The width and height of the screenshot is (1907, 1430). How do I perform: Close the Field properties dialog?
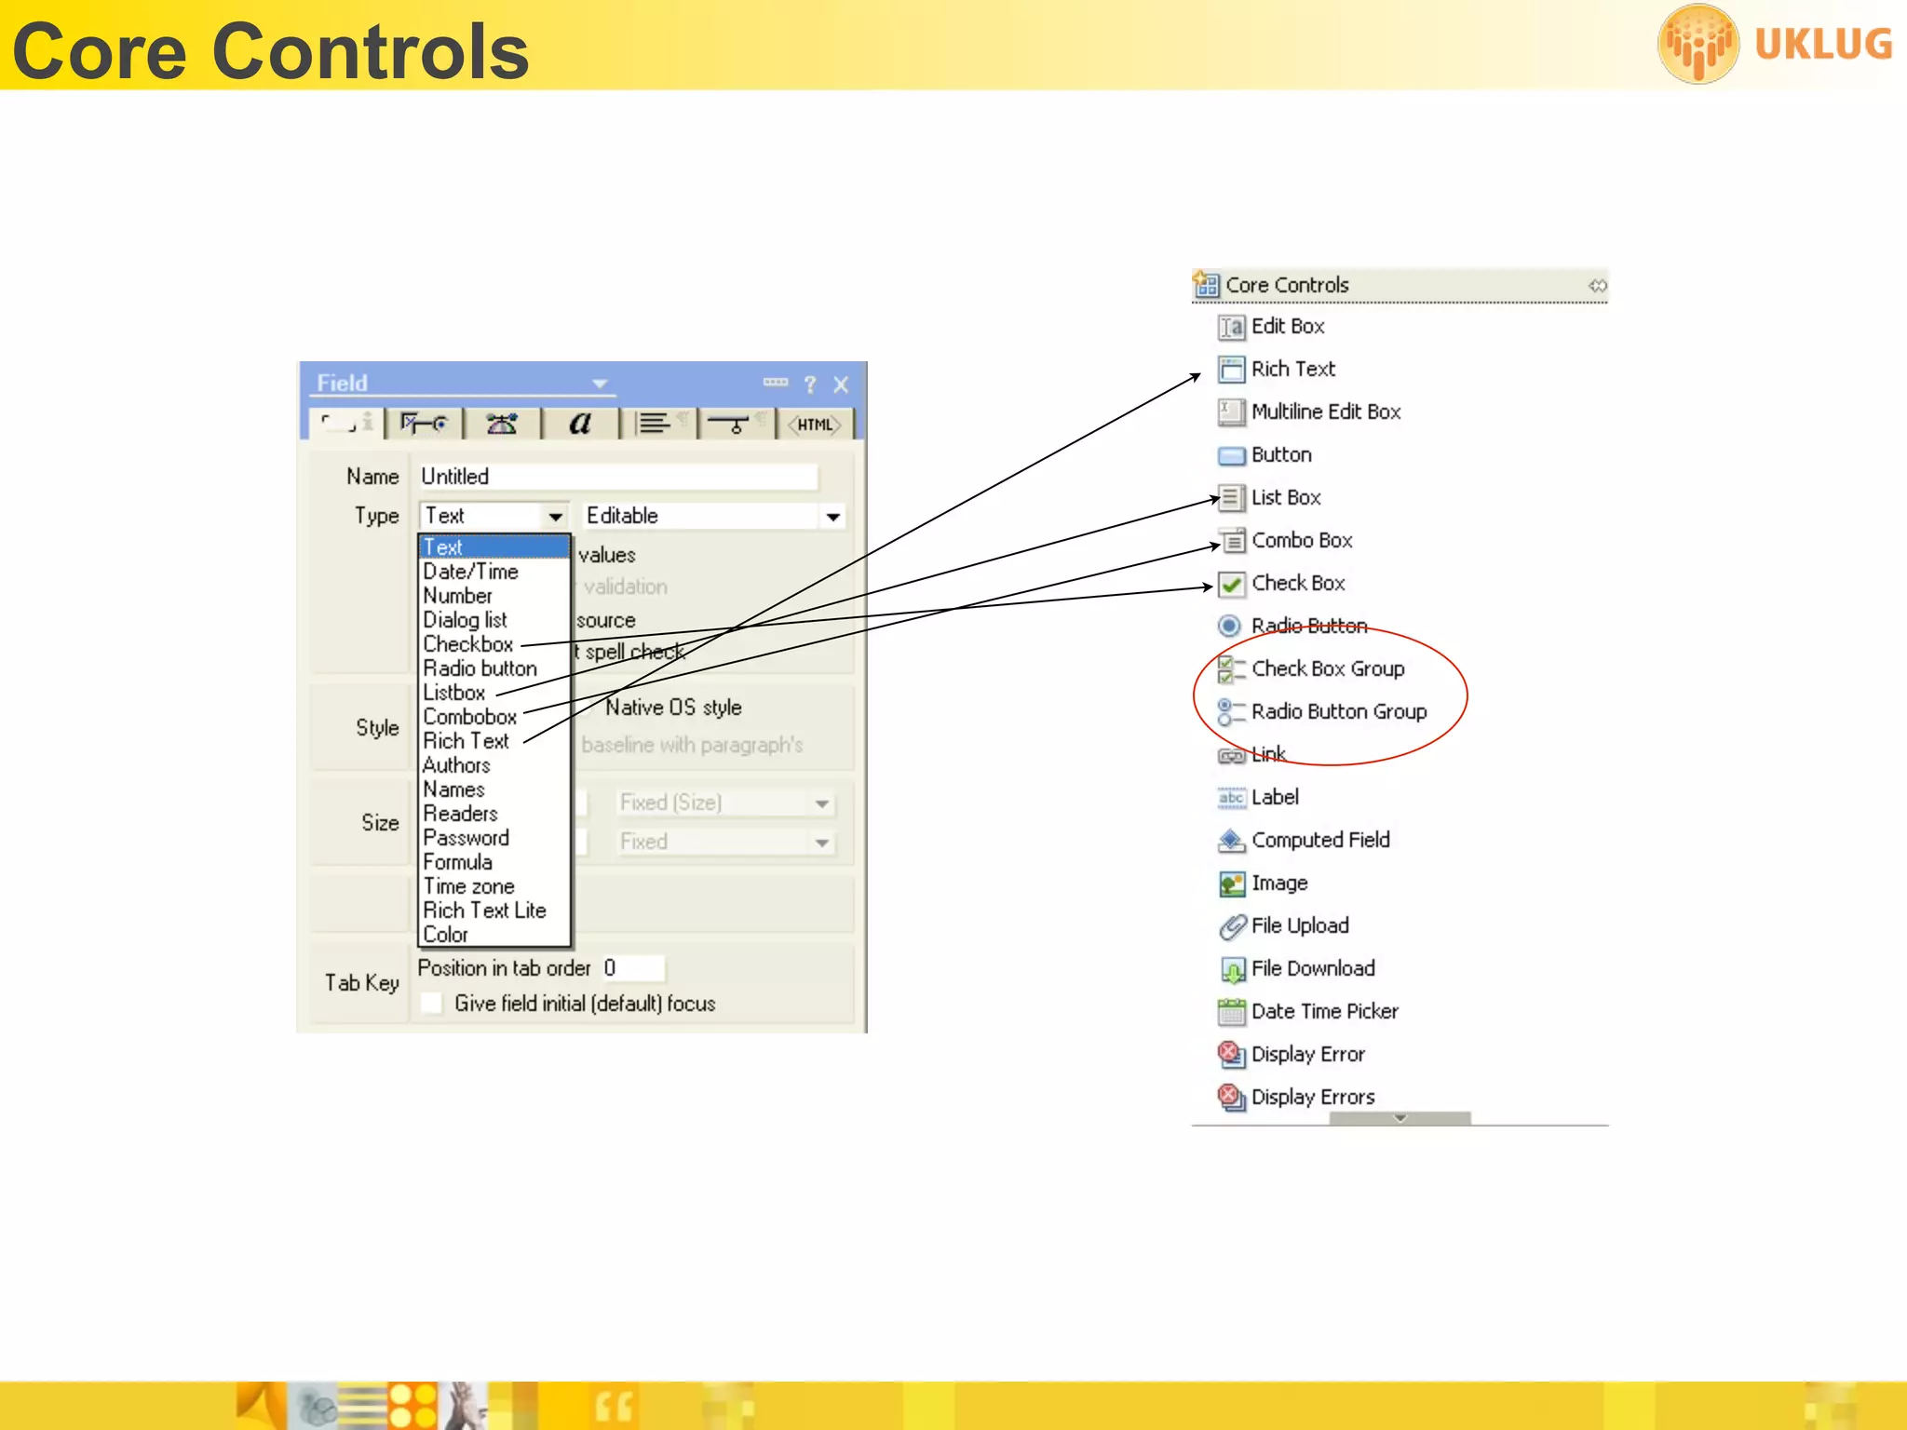point(842,384)
